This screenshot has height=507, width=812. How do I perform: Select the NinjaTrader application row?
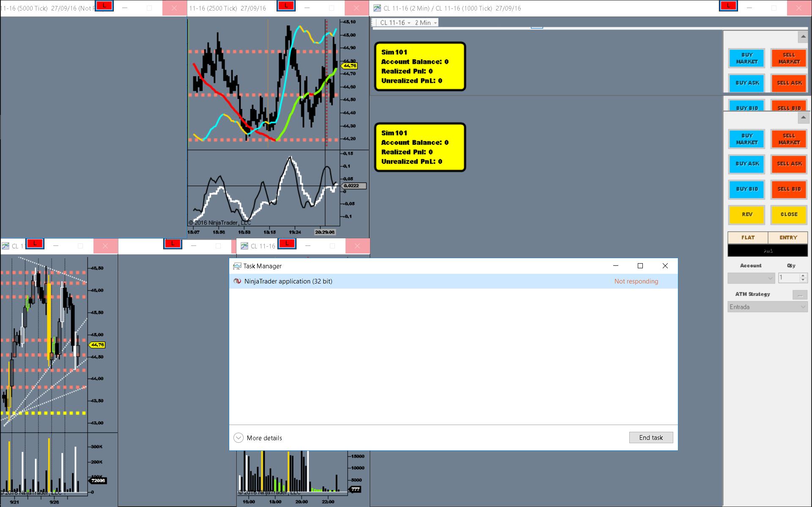[x=423, y=281]
